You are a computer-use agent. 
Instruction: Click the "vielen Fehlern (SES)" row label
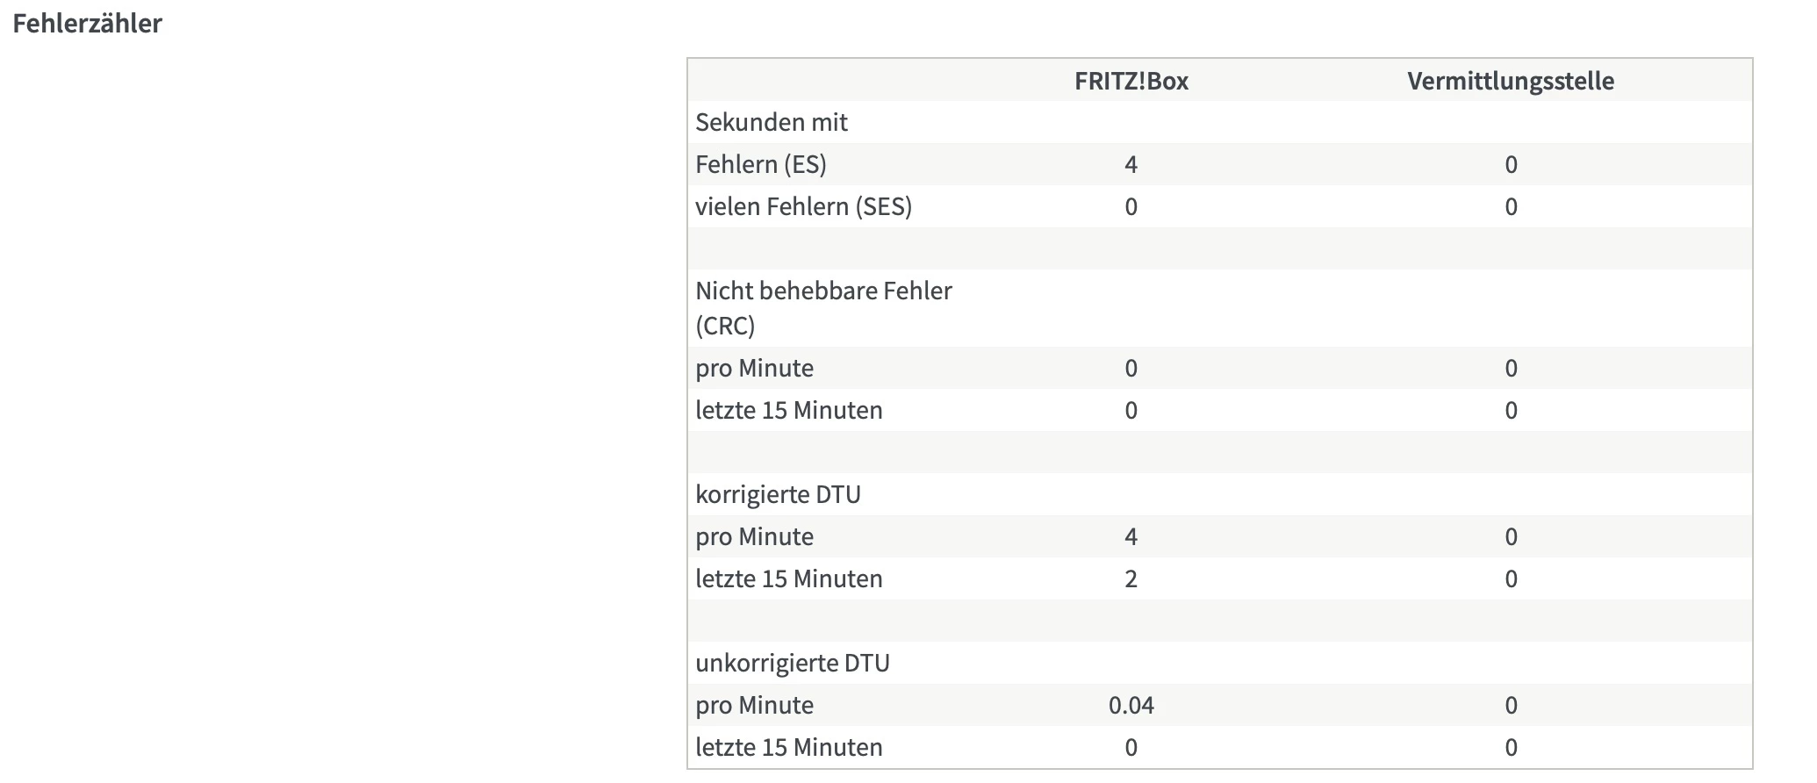coord(803,206)
